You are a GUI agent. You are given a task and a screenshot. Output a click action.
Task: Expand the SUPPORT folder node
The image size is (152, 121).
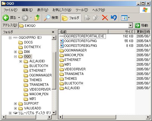pyautogui.click(x=15, y=104)
